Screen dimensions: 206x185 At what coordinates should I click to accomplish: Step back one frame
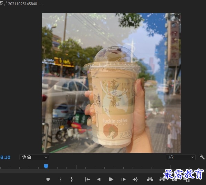pos(99,179)
